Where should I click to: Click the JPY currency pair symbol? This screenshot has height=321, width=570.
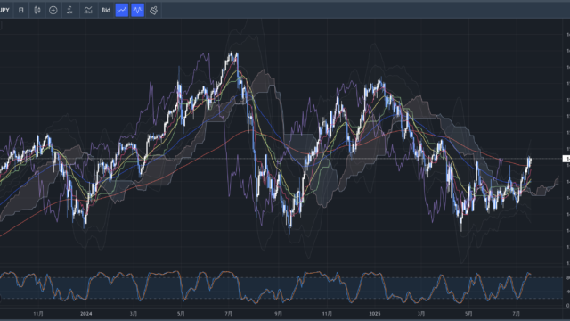[x=4, y=10]
